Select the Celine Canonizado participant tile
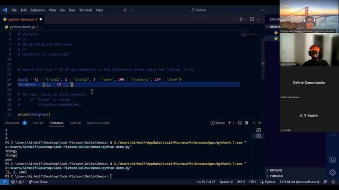 (309, 83)
